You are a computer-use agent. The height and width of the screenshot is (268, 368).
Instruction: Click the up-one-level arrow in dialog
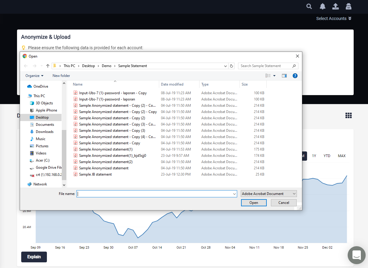point(48,66)
